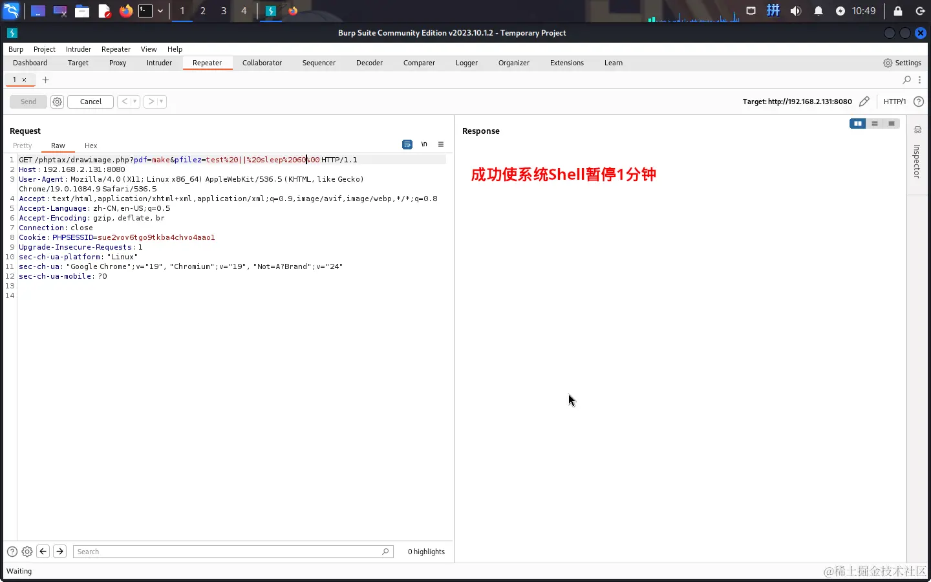Expand the back history dropdown arrow
Viewport: 931px width, 582px height.
click(134, 102)
